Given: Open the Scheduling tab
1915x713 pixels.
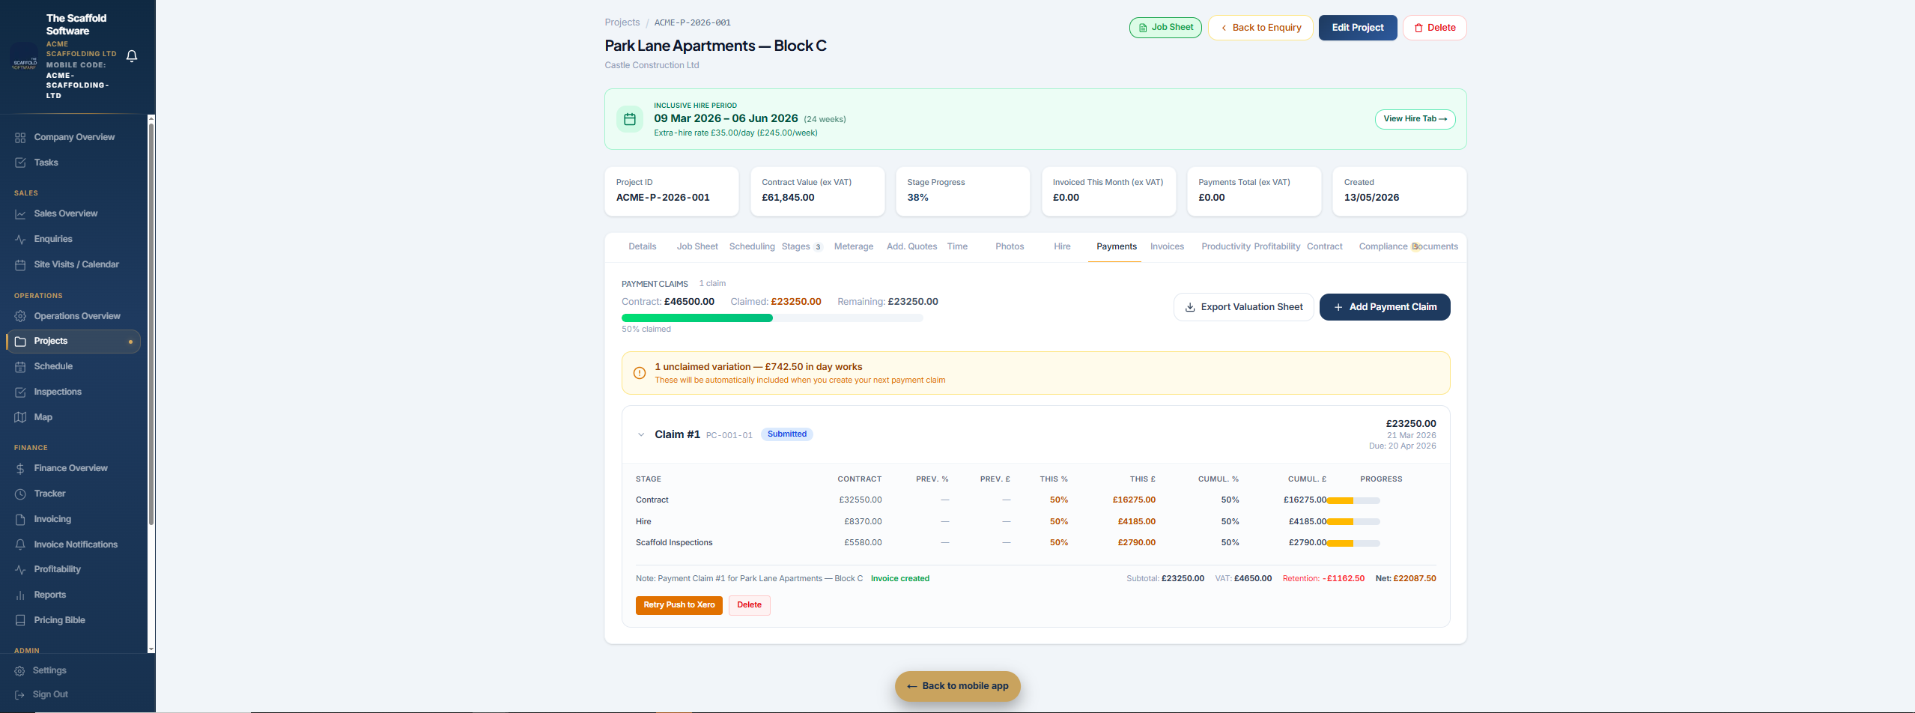Looking at the screenshot, I should click(x=752, y=246).
